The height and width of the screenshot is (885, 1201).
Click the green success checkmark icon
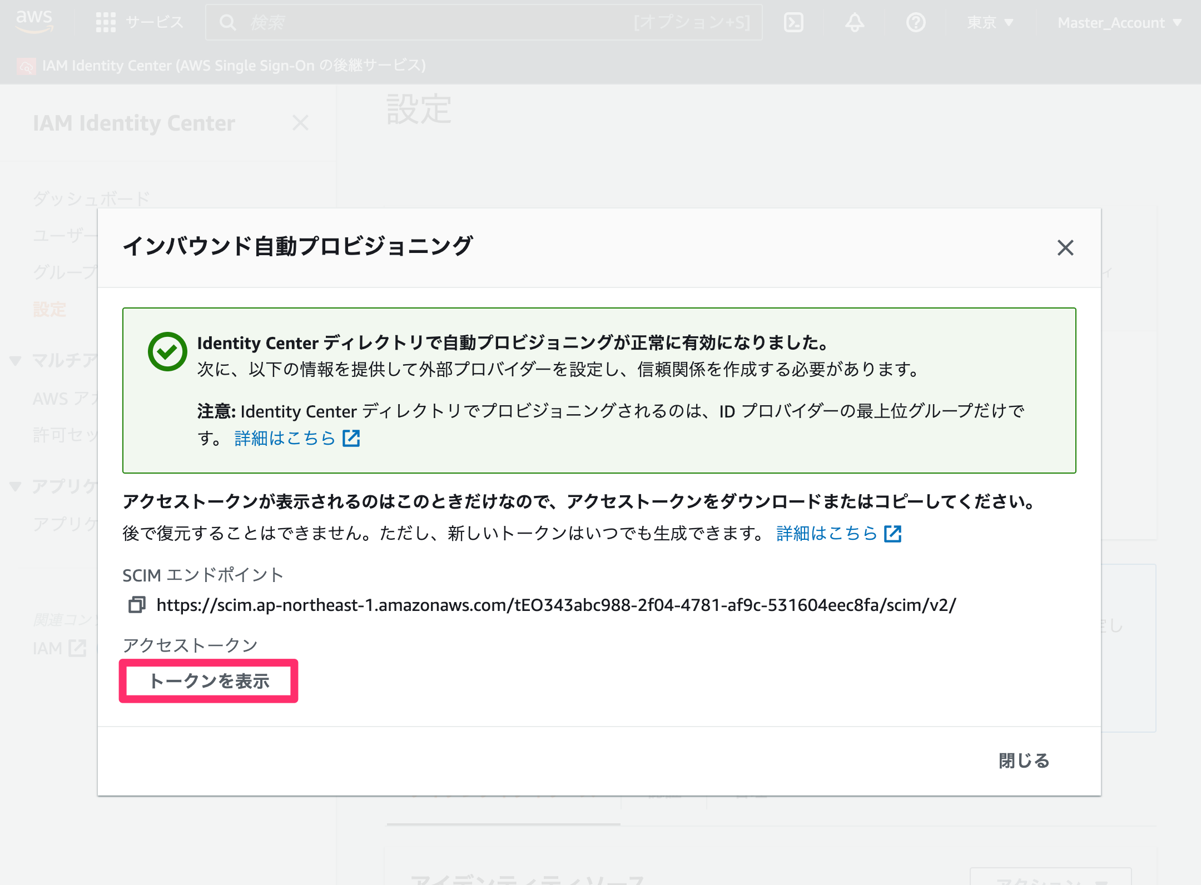point(167,351)
